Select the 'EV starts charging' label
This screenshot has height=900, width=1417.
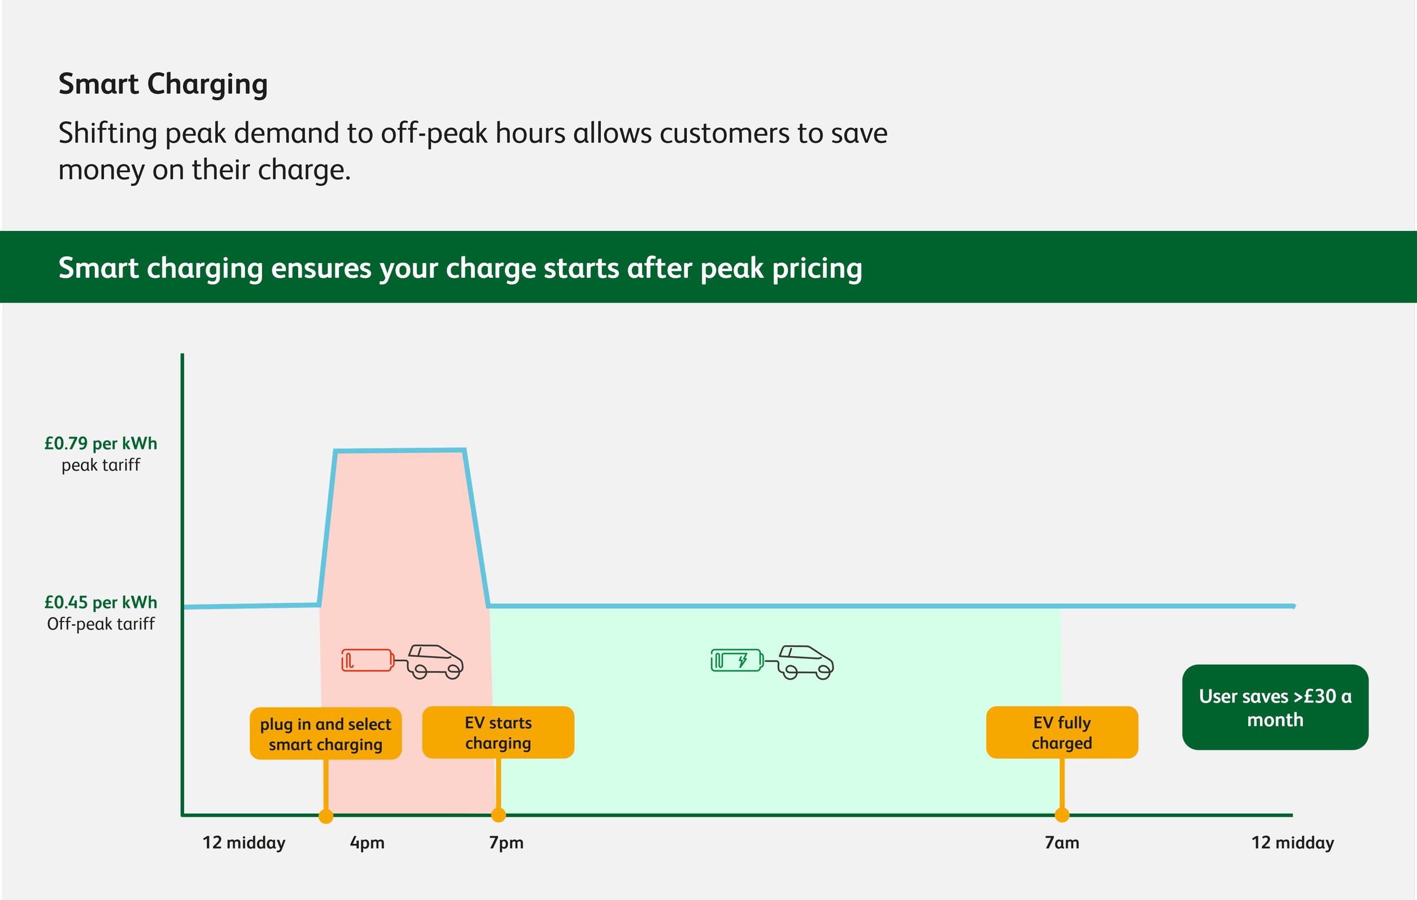pyautogui.click(x=498, y=732)
